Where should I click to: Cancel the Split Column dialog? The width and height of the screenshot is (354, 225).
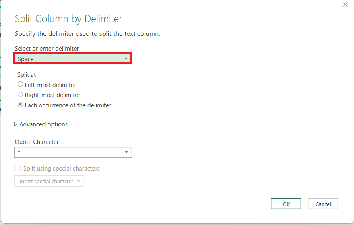tap(323, 204)
